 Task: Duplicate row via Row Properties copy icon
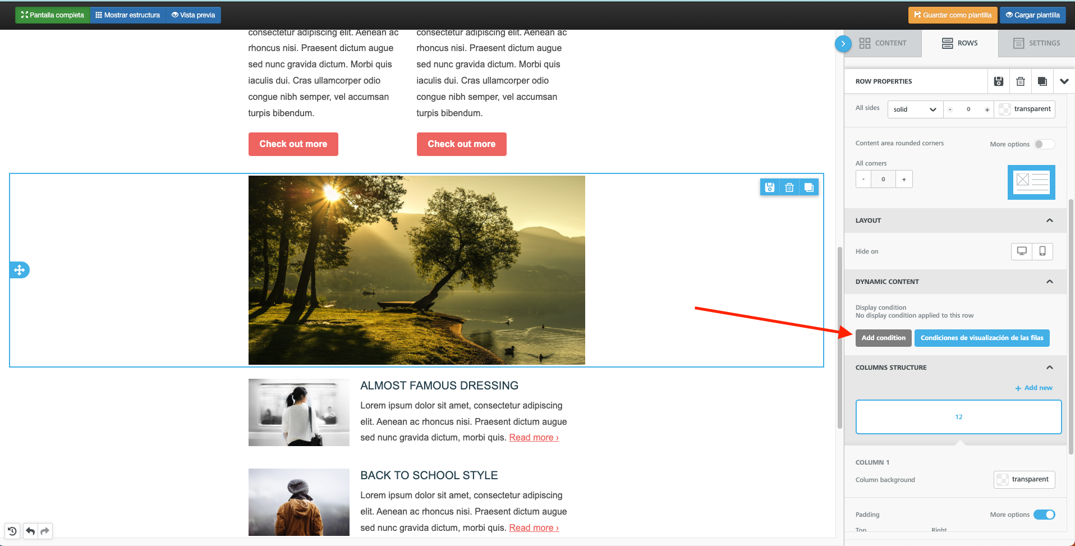pos(1042,81)
